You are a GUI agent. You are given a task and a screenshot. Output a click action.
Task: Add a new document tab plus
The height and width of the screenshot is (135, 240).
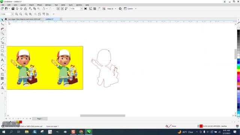point(61,19)
